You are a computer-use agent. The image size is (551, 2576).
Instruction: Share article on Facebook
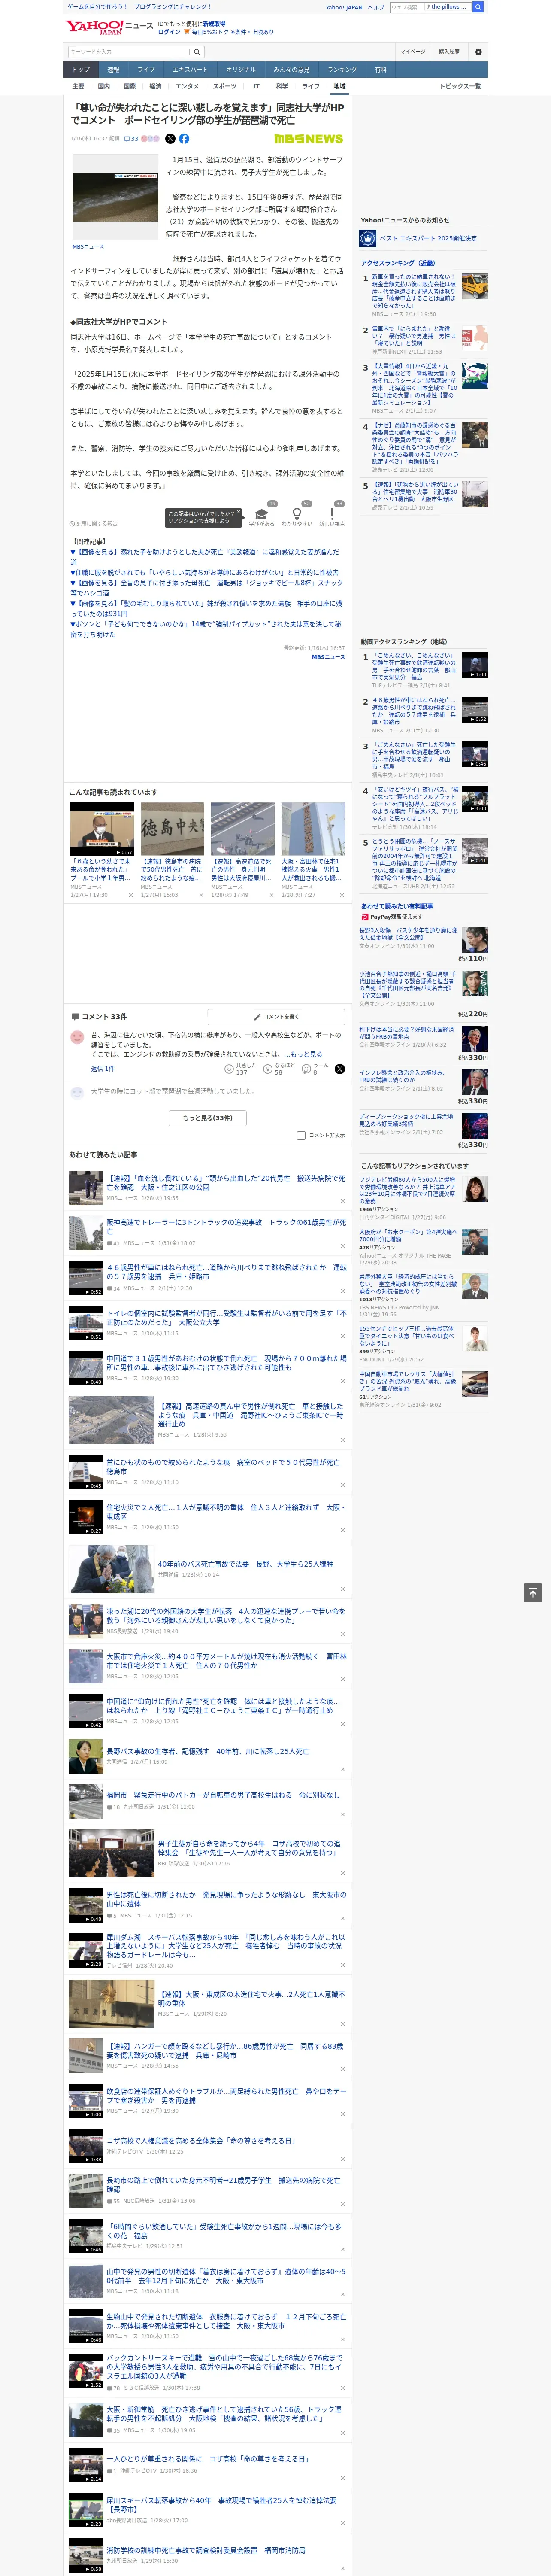pos(184,139)
